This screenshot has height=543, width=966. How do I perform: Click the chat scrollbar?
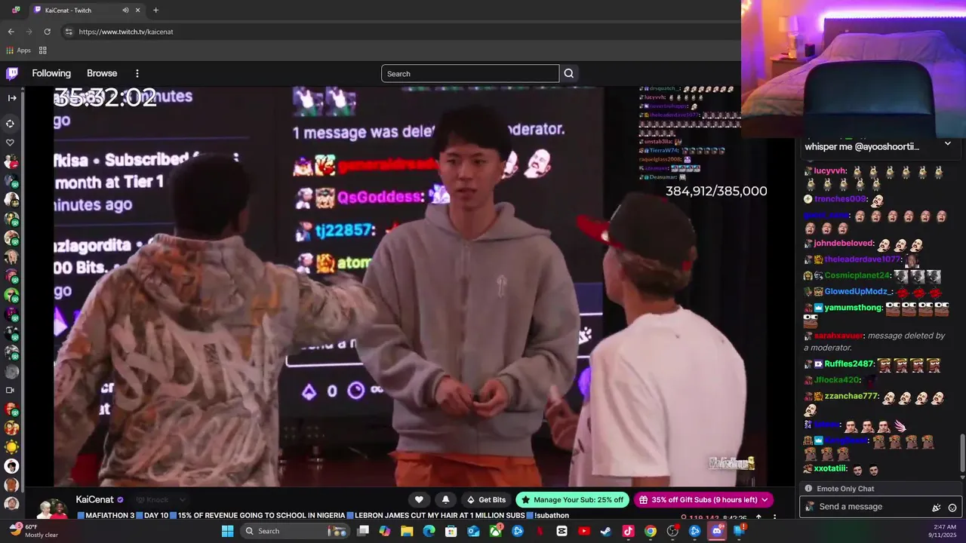[962, 452]
